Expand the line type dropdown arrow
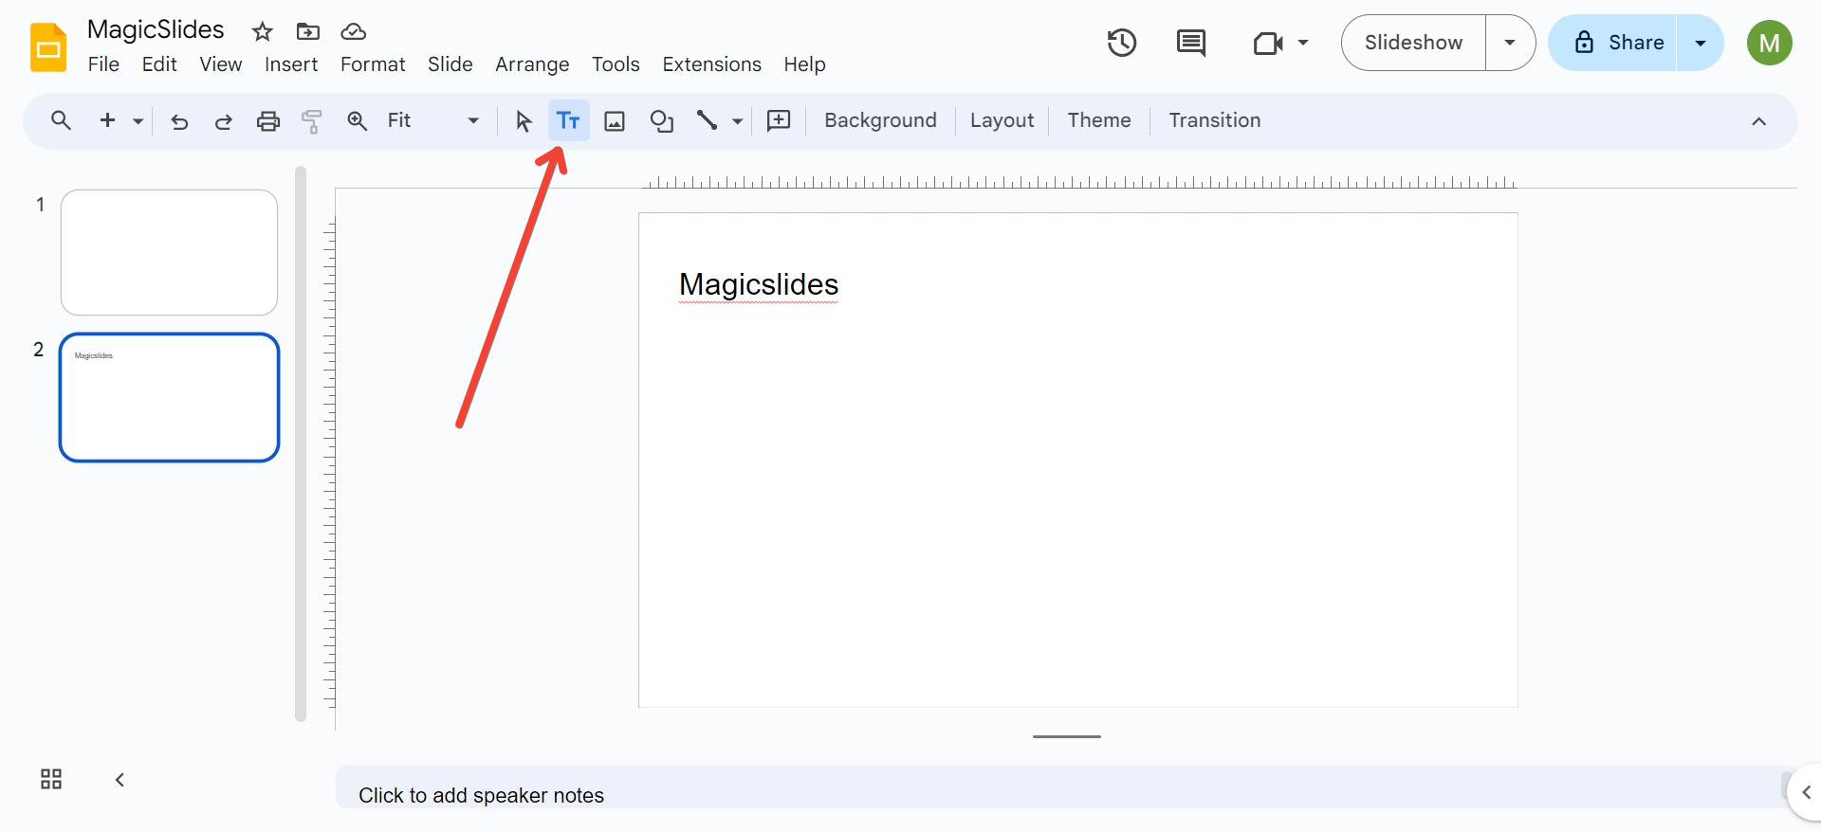This screenshot has width=1821, height=832. pos(737,121)
